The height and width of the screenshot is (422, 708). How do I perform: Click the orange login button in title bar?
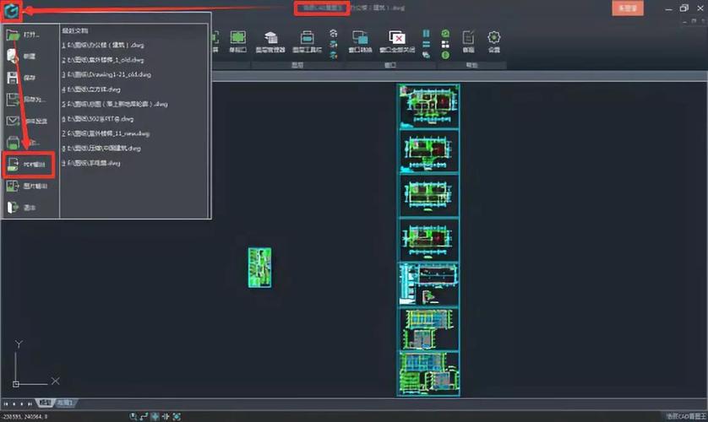click(x=627, y=8)
